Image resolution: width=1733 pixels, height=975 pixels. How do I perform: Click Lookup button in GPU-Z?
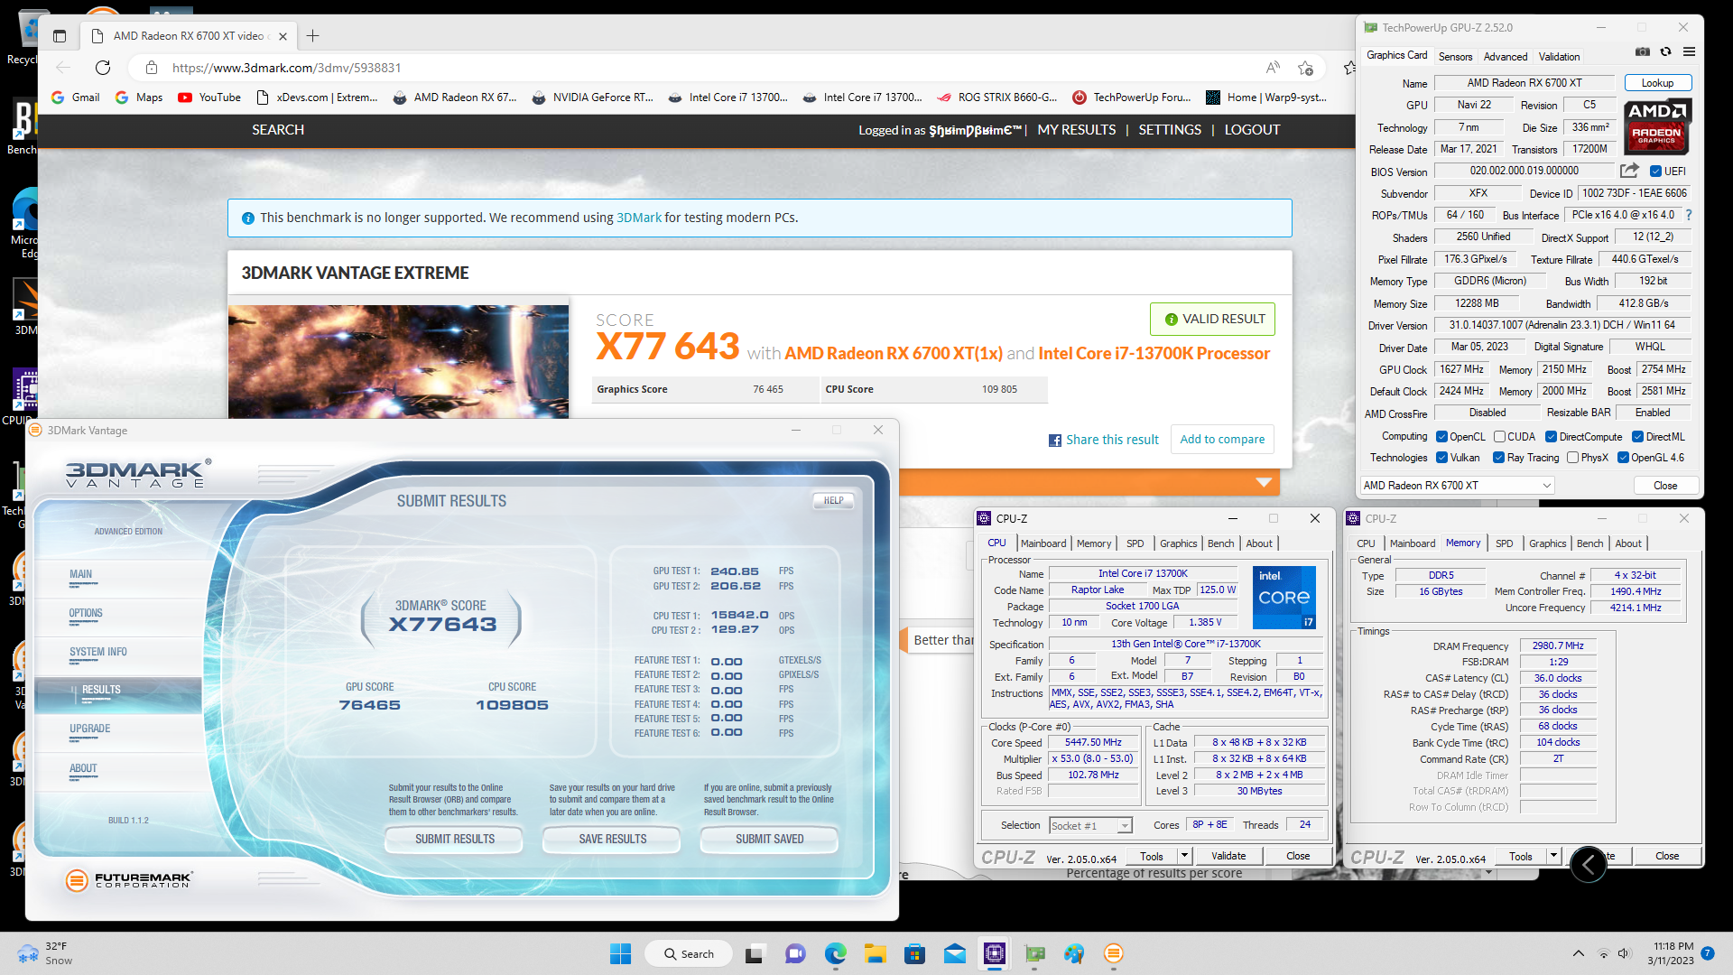pos(1657,83)
